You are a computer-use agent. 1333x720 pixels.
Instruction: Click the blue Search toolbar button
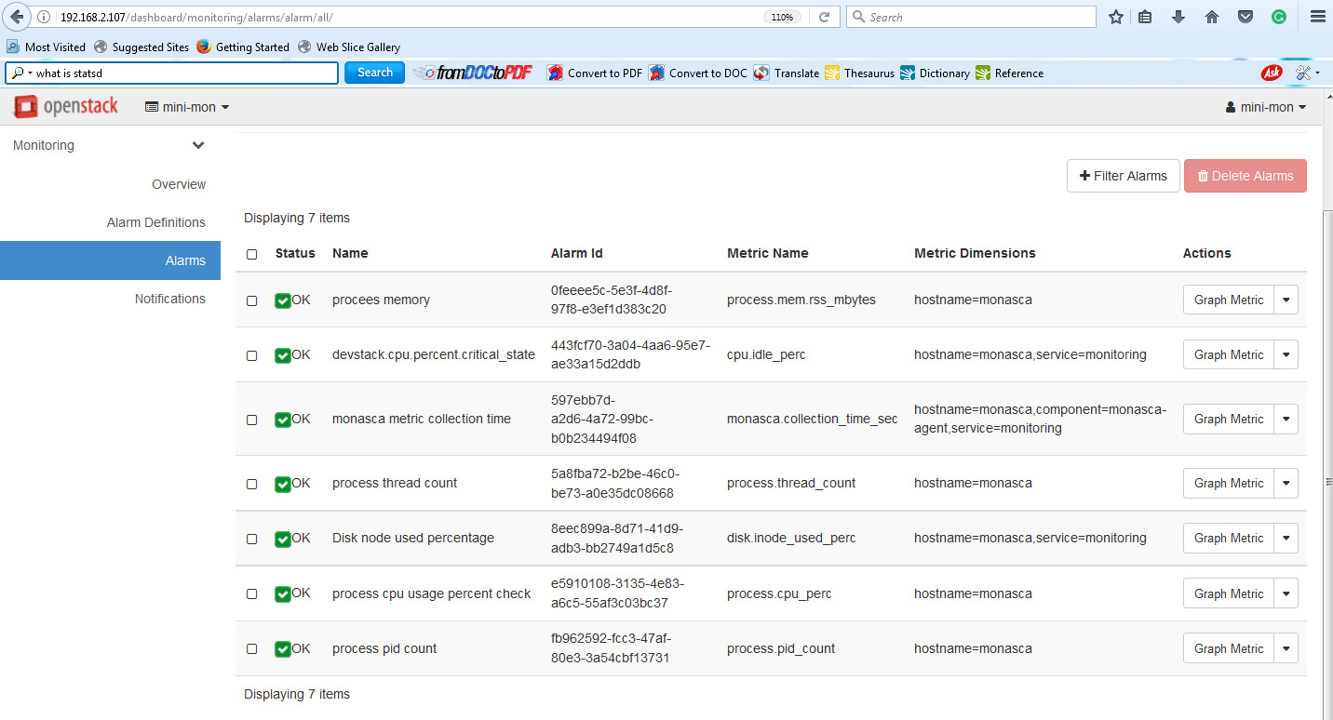374,73
